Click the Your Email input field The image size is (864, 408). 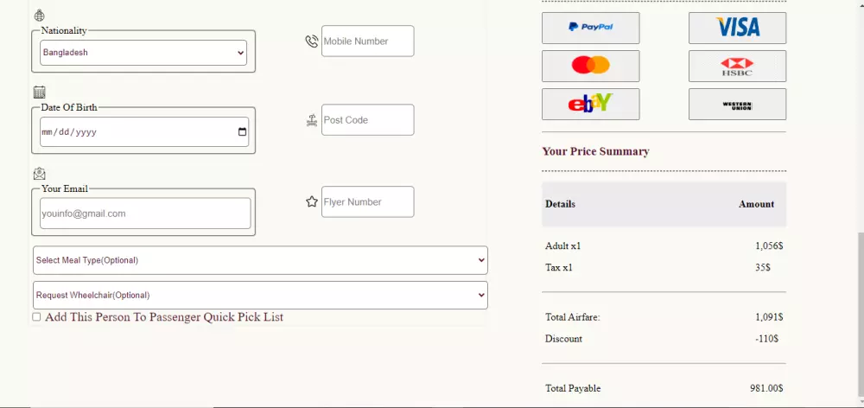(145, 214)
